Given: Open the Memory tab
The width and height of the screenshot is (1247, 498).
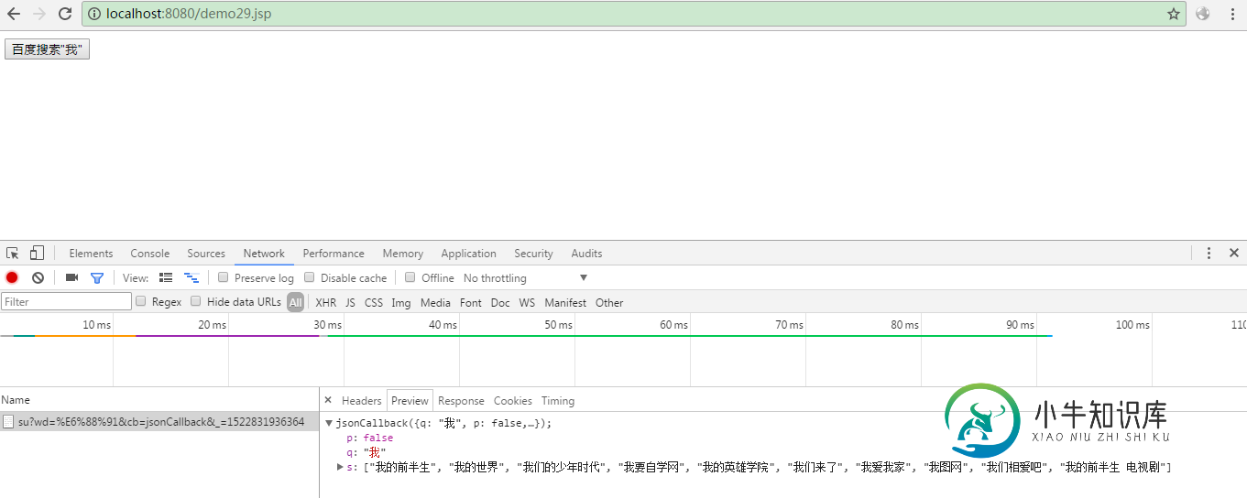Looking at the screenshot, I should [402, 254].
